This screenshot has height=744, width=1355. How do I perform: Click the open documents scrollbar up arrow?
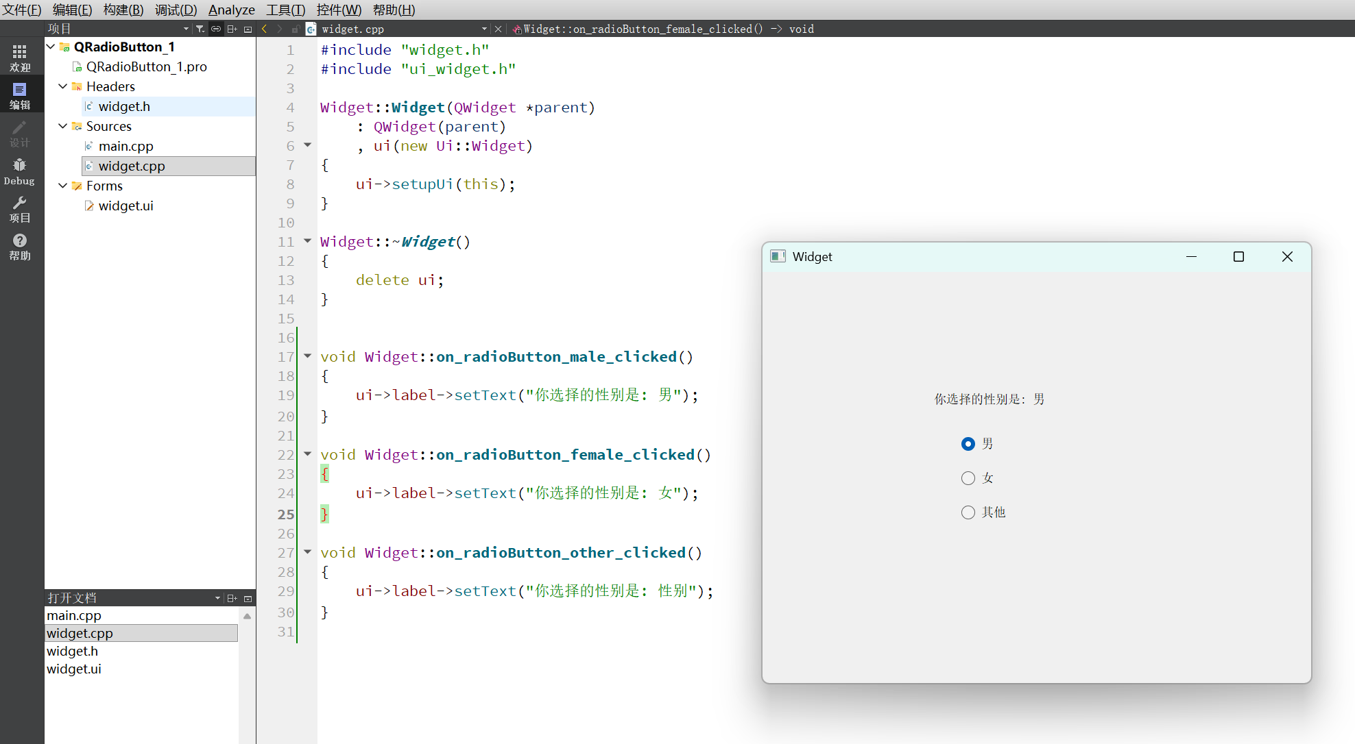point(247,616)
